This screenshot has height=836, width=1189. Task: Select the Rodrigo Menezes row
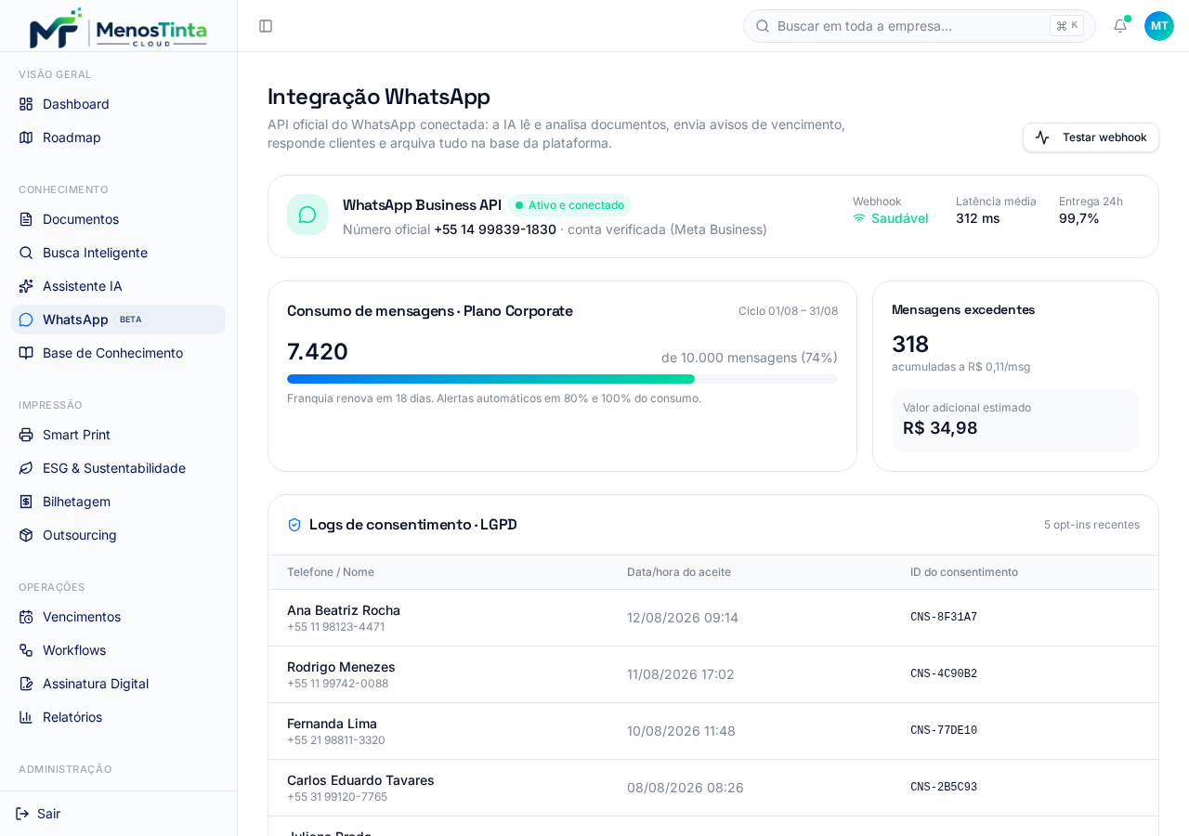(x=713, y=674)
